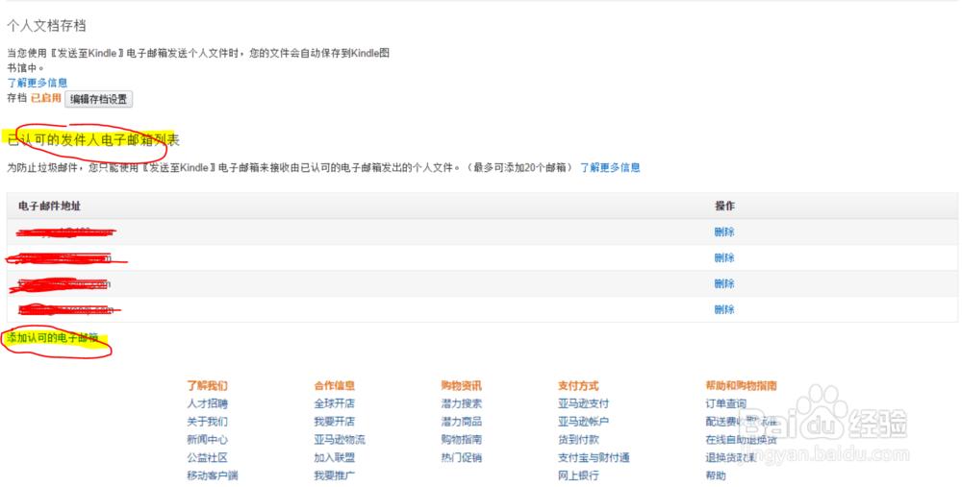Click the 已认可的发件人电子邮箱列表 heading
Image resolution: width=962 pixels, height=487 pixels.
tap(93, 140)
